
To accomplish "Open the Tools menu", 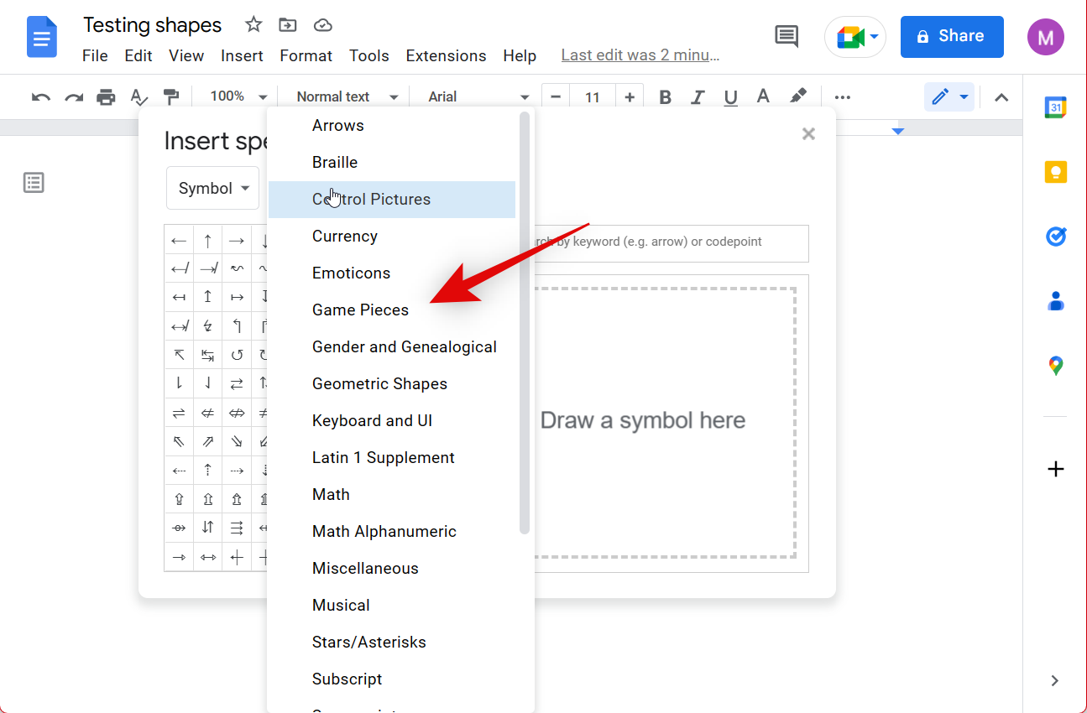I will pyautogui.click(x=369, y=55).
